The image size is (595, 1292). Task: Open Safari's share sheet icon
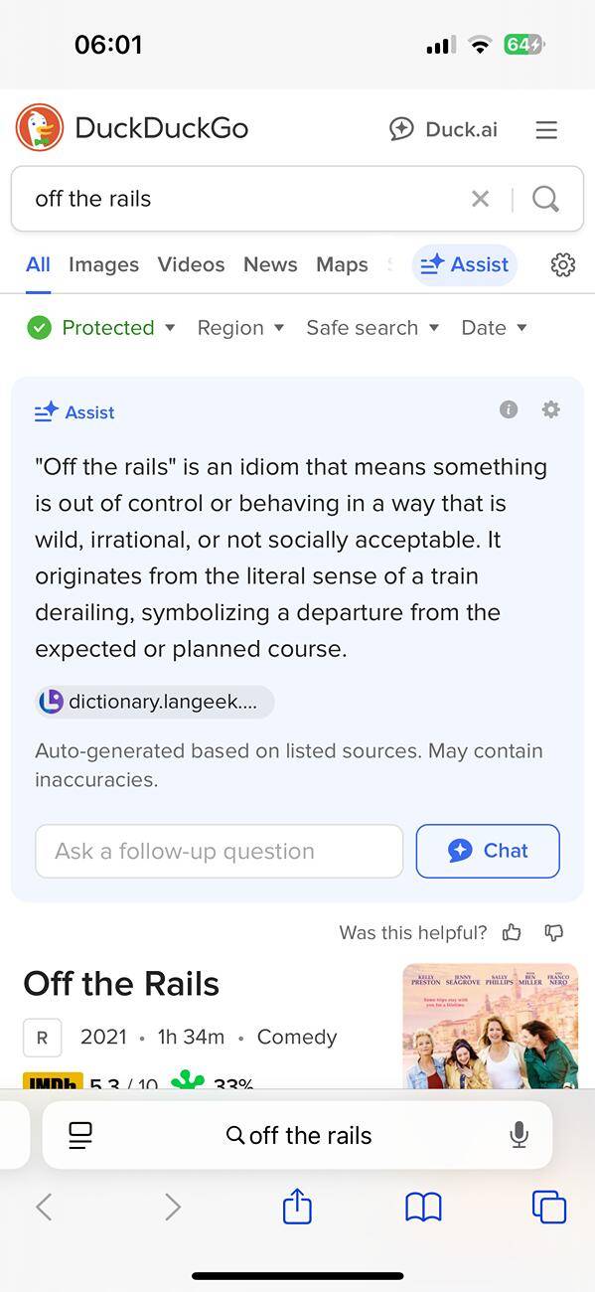point(297,1207)
